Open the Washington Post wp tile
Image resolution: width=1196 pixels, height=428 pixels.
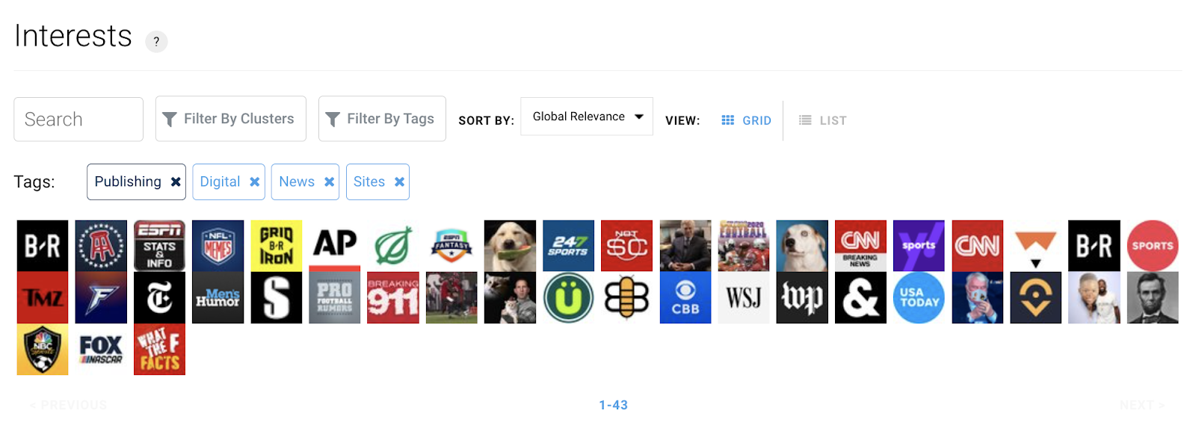(802, 297)
